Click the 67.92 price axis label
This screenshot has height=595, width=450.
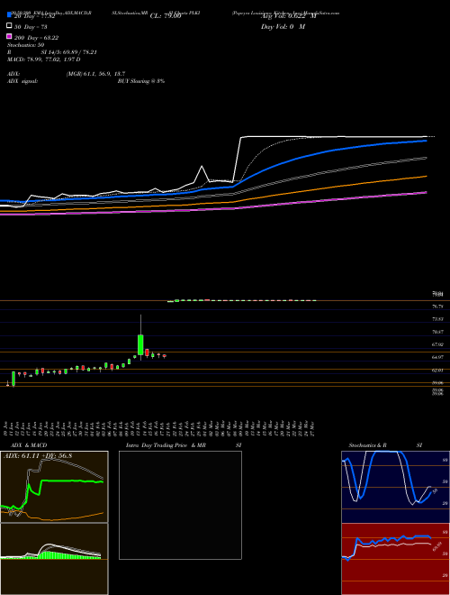point(437,344)
